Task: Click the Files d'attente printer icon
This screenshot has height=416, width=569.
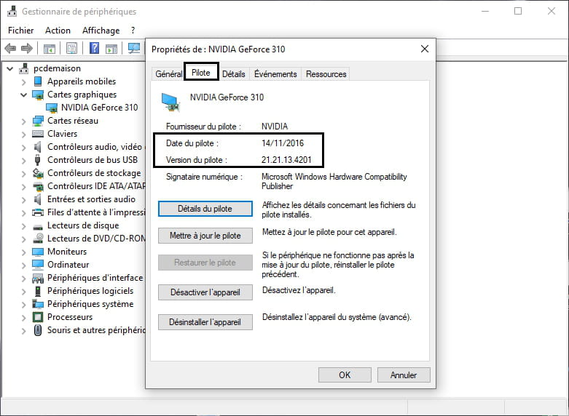Action: (38, 212)
